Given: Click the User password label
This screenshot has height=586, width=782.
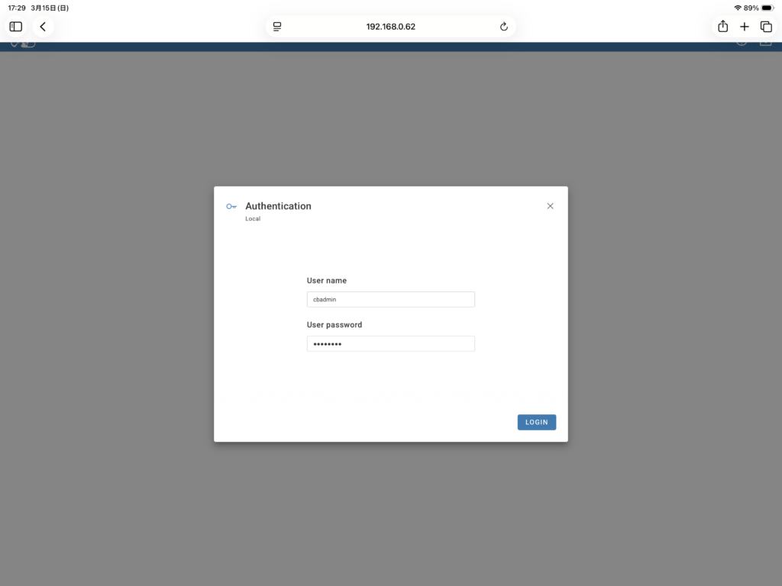Looking at the screenshot, I should [334, 325].
